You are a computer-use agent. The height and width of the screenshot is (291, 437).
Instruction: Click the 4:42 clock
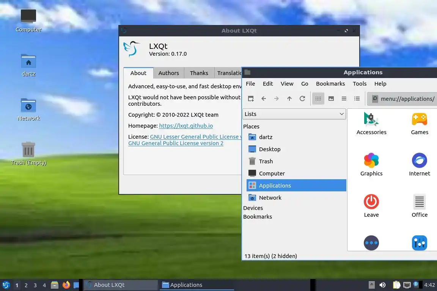(x=429, y=285)
